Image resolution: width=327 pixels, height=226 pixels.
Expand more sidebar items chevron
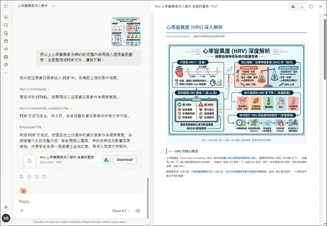[6, 72]
